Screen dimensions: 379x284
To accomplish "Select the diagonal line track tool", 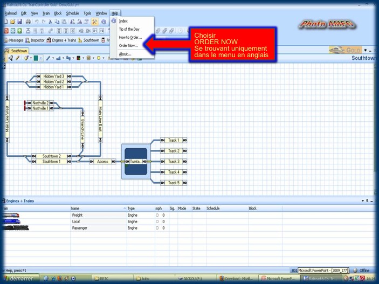I will [x=48, y=58].
